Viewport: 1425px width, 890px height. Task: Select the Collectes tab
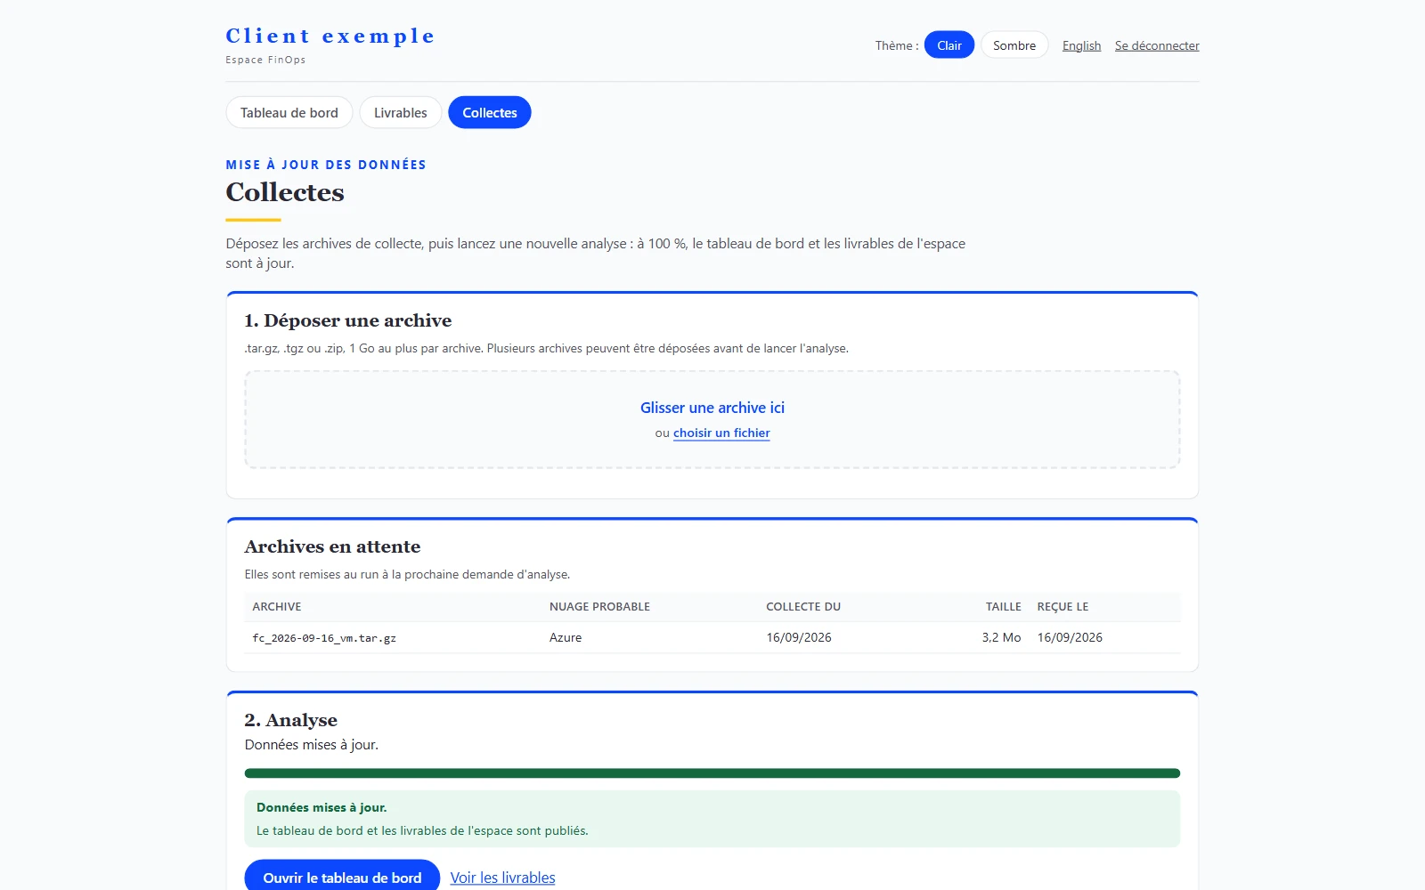490,113
